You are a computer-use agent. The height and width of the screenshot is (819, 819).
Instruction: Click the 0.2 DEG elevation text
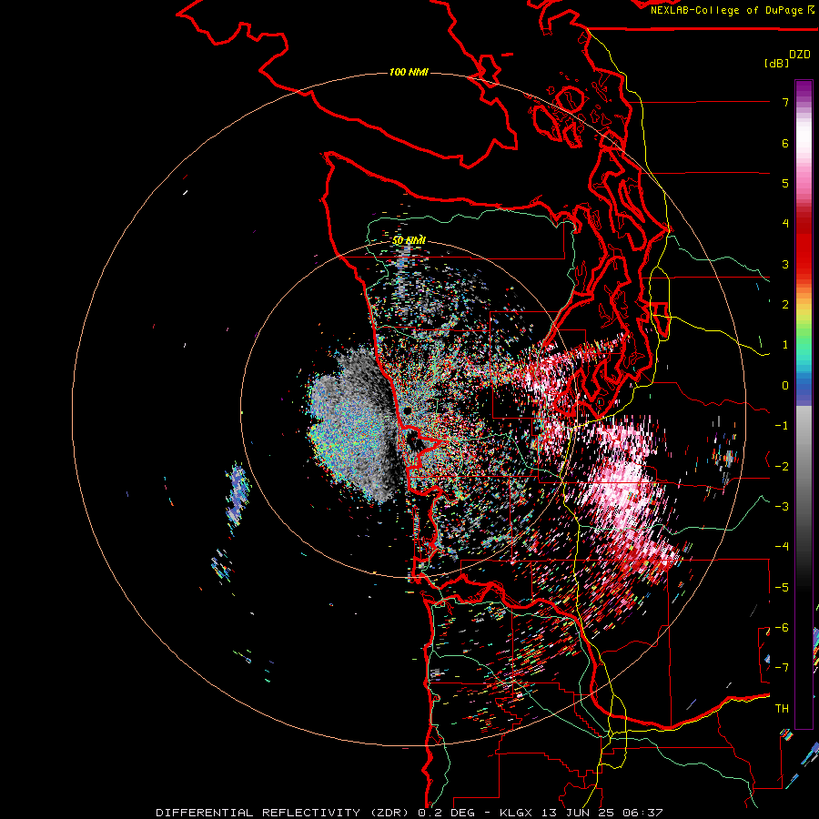click(x=446, y=813)
